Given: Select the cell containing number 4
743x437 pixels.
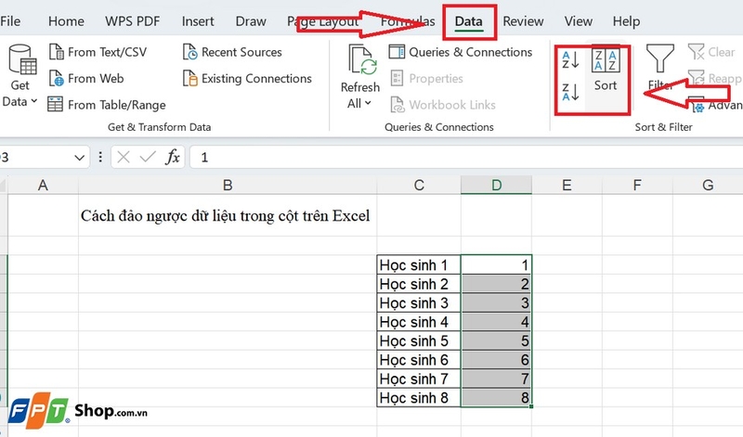Looking at the screenshot, I should (x=496, y=321).
